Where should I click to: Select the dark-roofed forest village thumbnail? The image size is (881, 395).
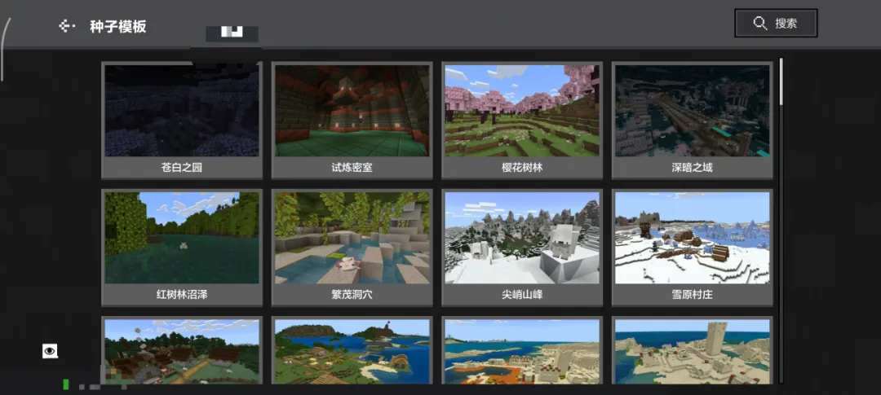click(181, 351)
